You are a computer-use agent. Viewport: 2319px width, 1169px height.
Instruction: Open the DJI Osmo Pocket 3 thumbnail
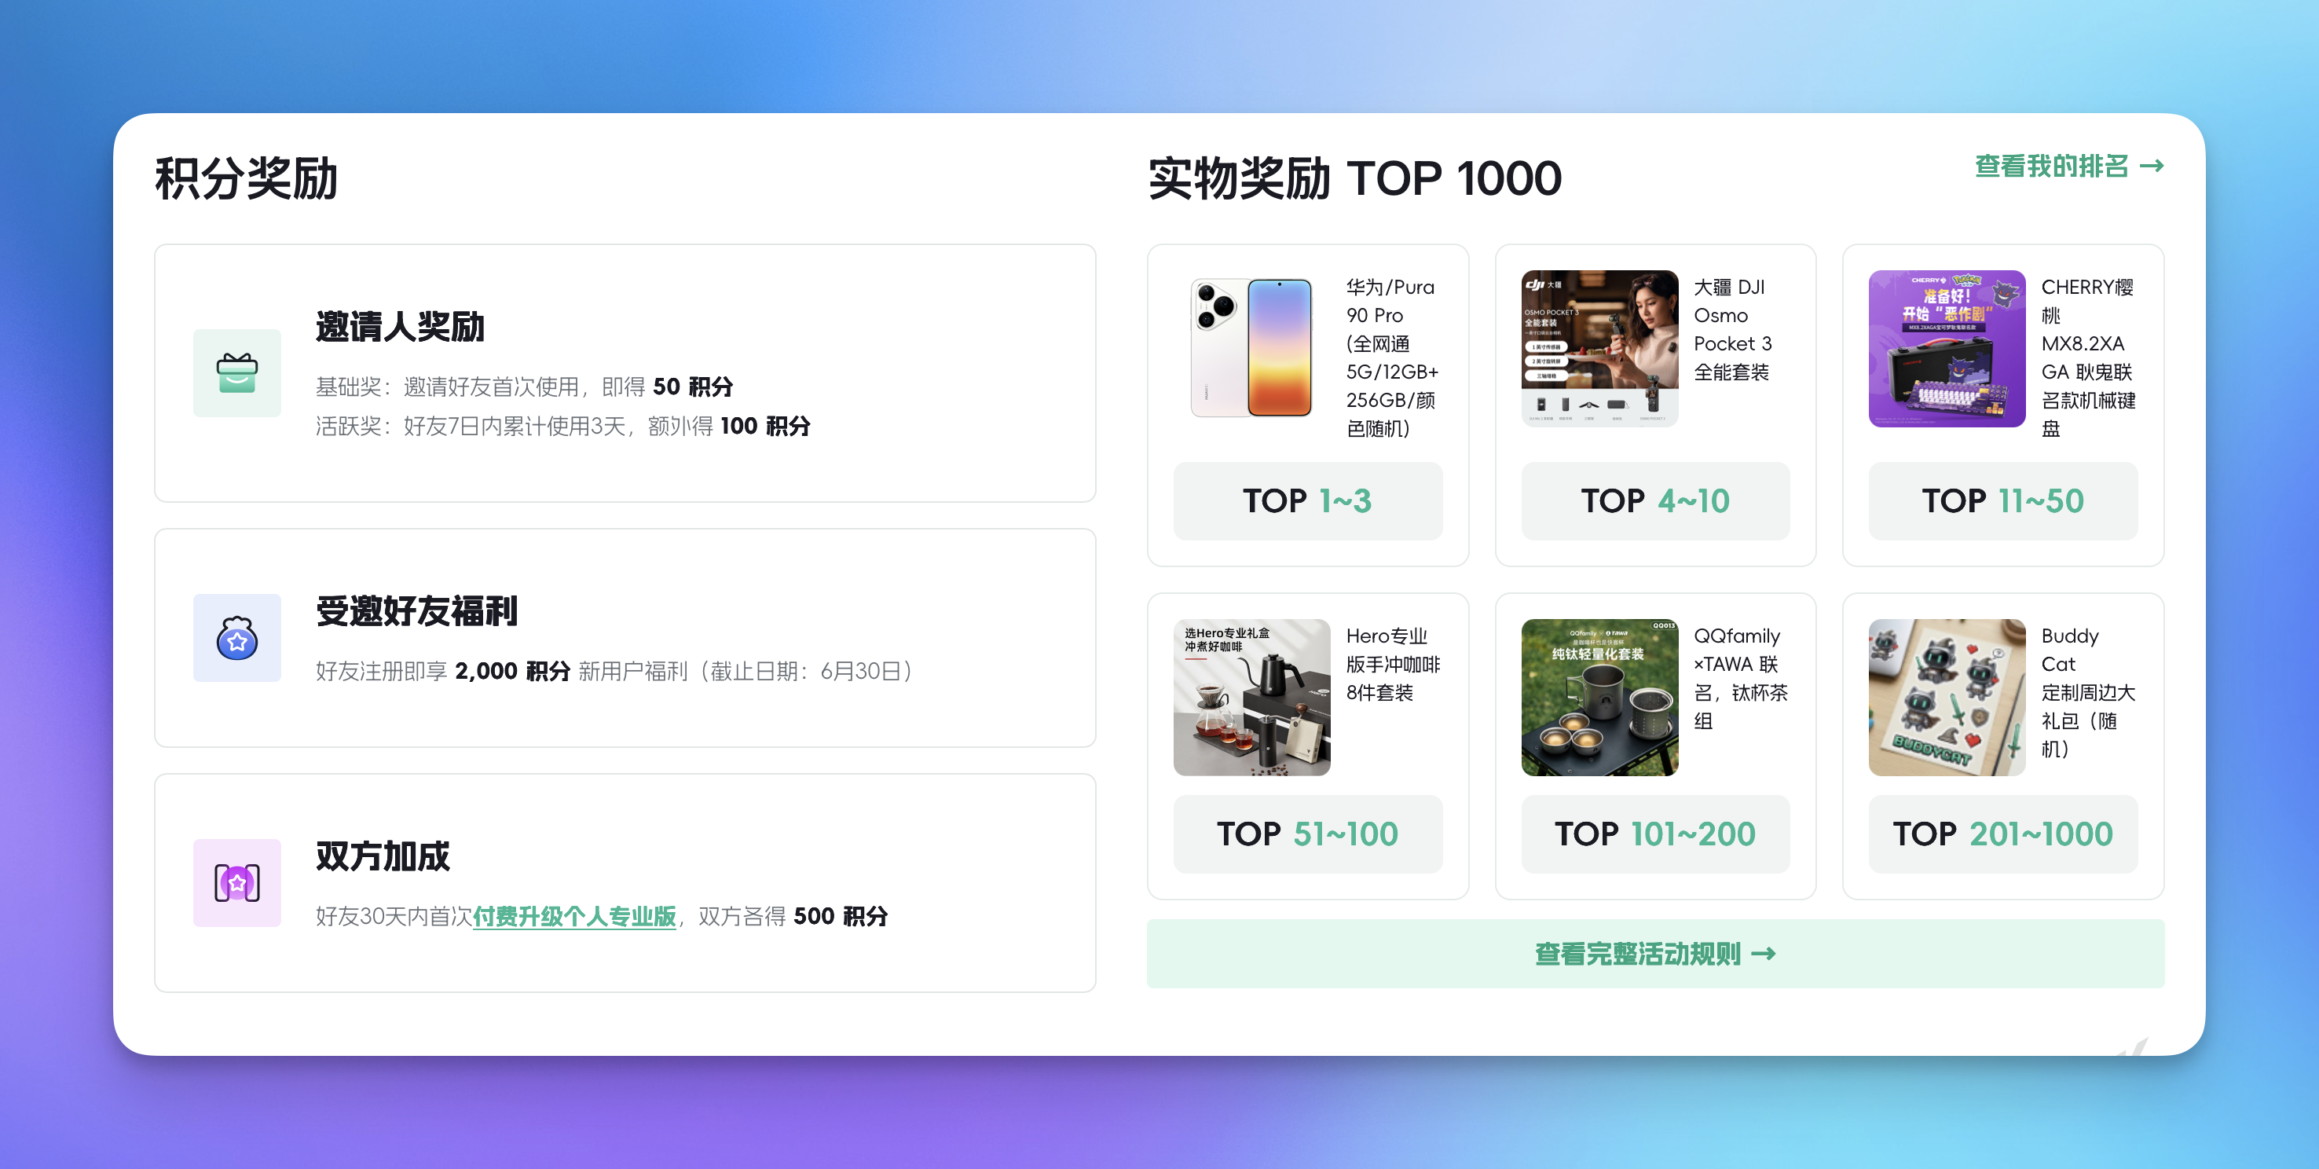pos(1599,349)
